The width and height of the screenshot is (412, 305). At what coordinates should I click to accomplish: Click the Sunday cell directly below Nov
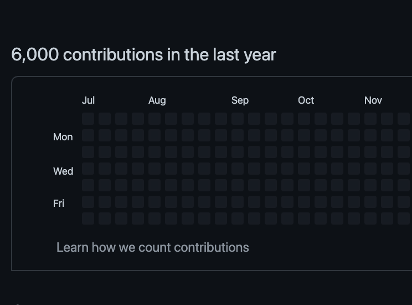(370, 119)
